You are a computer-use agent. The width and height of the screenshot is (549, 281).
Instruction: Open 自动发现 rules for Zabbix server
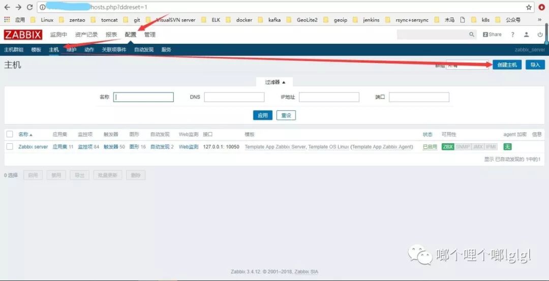point(160,147)
